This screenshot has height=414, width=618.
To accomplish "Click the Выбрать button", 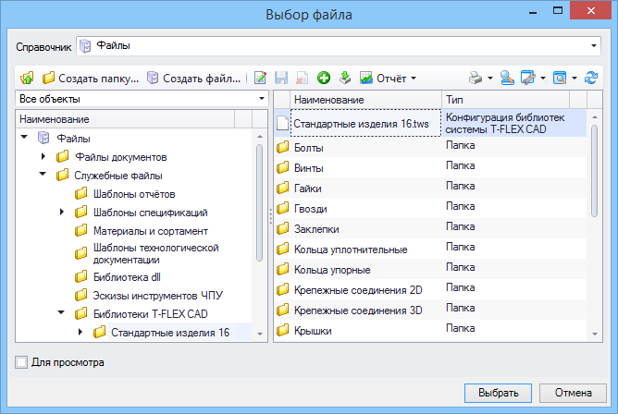I will click(498, 393).
